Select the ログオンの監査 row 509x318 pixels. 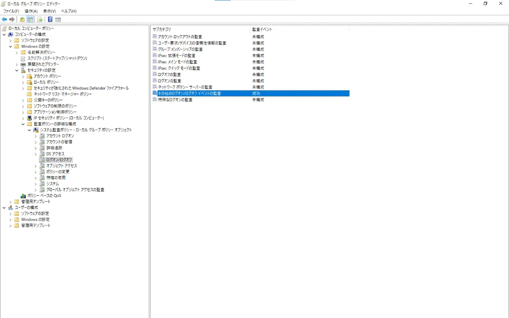point(250,81)
